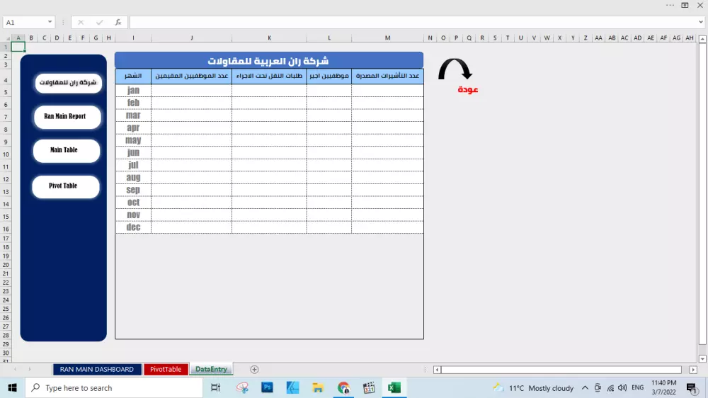The width and height of the screenshot is (708, 398).
Task: Click the red عودة return link
Action: (468, 89)
